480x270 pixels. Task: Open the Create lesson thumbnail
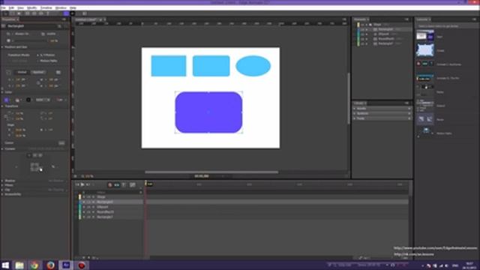(425, 50)
